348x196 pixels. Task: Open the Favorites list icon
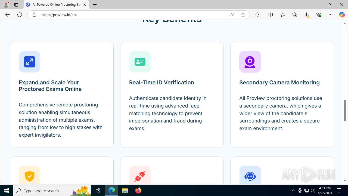tap(283, 15)
